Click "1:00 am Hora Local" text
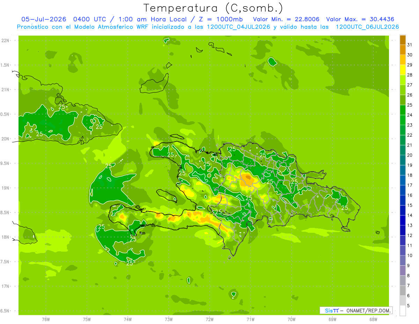The height and width of the screenshot is (324, 419). [x=152, y=19]
